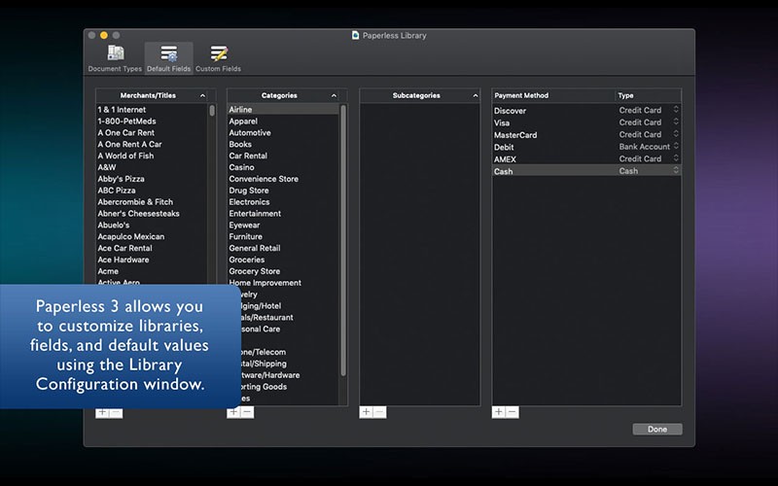Click the Done button
This screenshot has width=778, height=486.
(657, 429)
